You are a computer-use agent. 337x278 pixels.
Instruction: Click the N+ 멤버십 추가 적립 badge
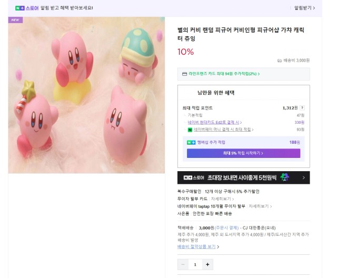[x=191, y=143]
